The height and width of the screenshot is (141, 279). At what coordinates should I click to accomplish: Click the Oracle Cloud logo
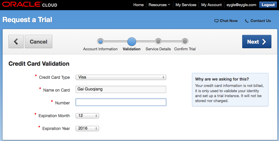click(30, 5)
